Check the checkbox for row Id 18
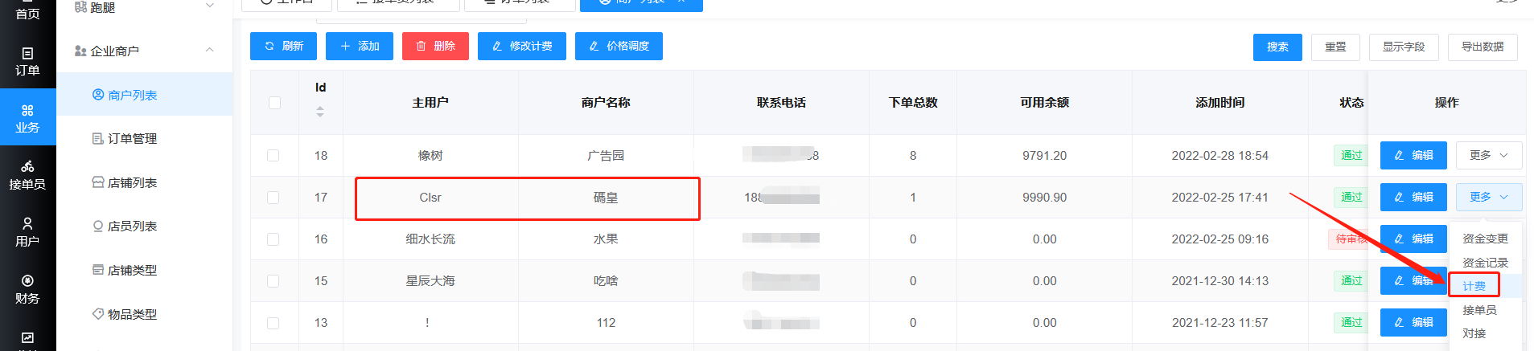The image size is (1534, 351). [273, 156]
